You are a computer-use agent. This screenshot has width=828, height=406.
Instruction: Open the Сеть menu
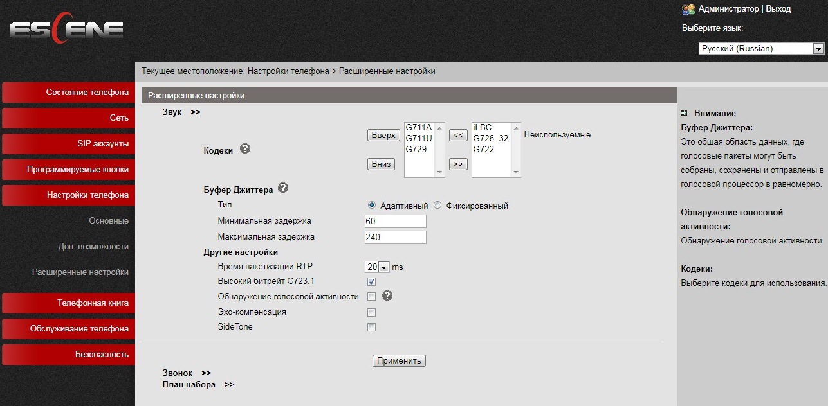68,118
